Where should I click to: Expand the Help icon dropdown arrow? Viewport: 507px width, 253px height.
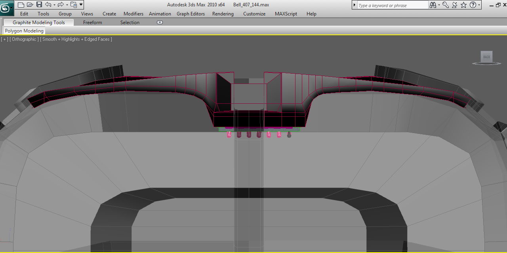coord(479,5)
